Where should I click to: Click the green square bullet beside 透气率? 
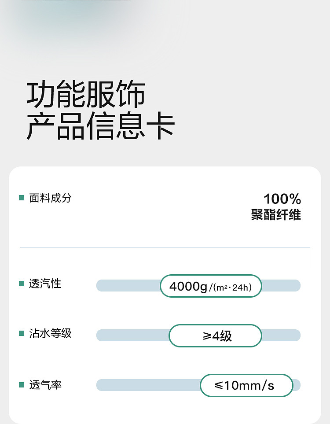pos(22,385)
